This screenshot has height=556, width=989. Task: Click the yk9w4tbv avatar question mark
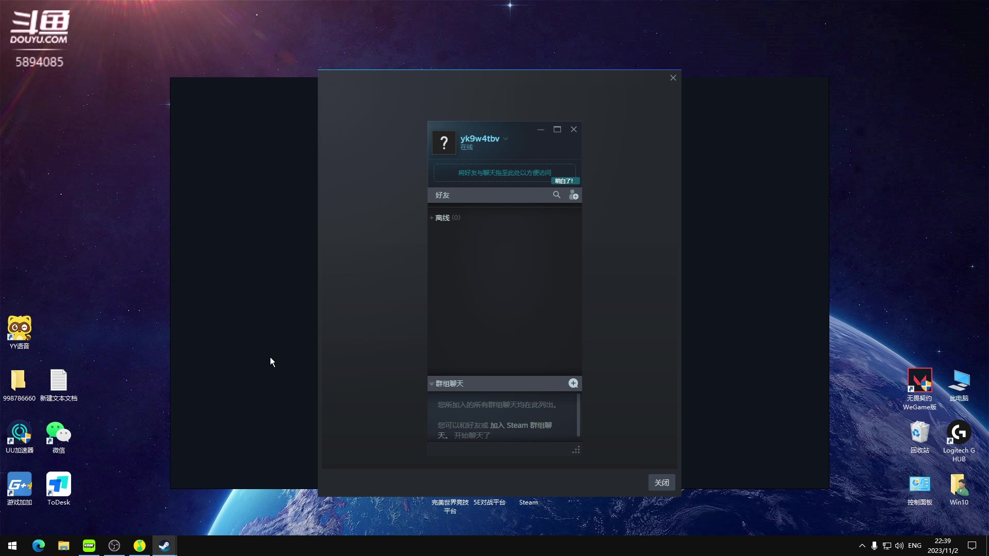point(444,143)
